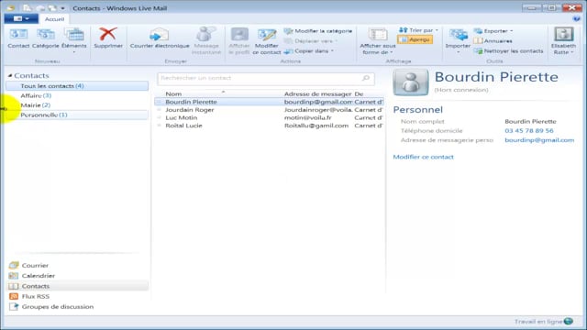Select the Luc Motin contact row
Screen dimensions: 587x330
[269, 117]
